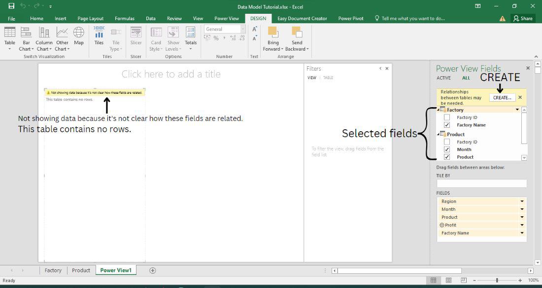Switch Filters pane to TABLE
Image resolution: width=542 pixels, height=288 pixels.
(x=328, y=78)
